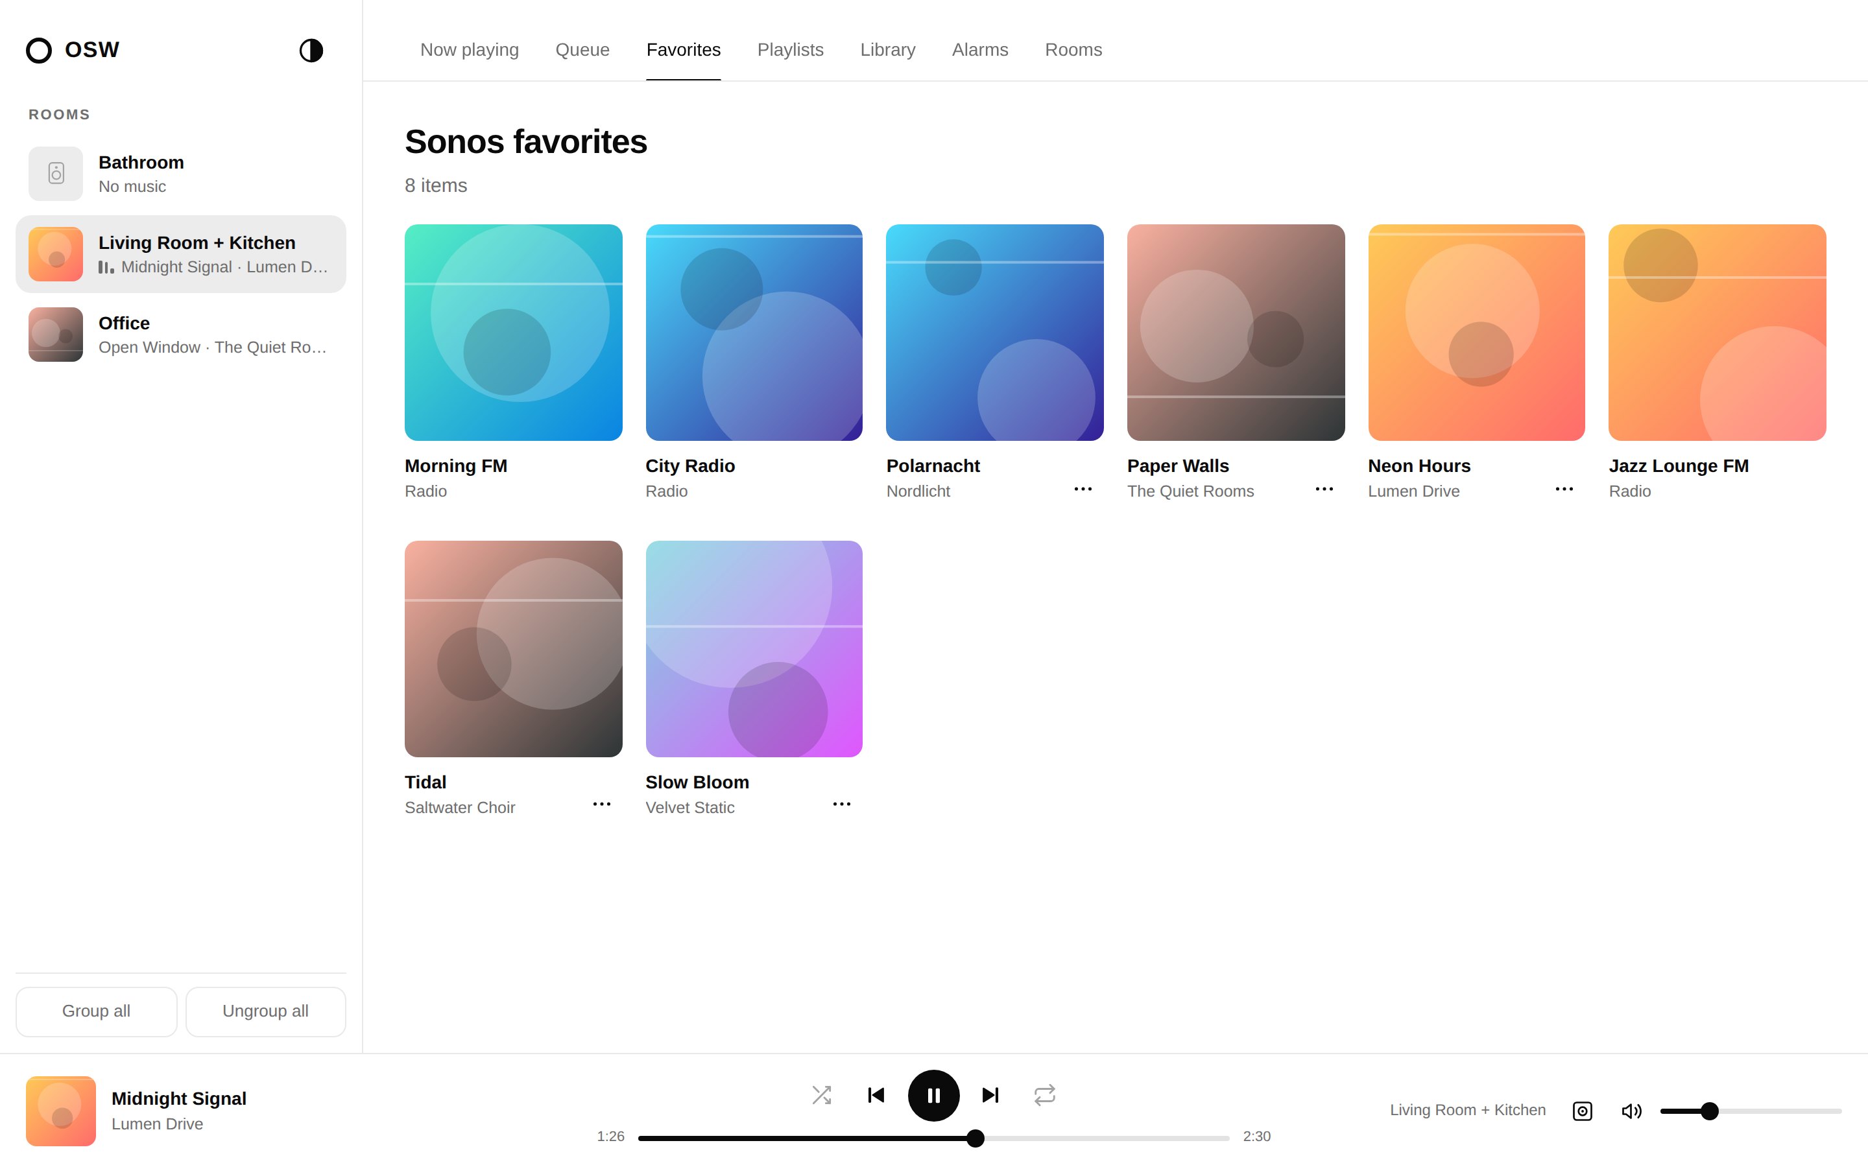Skip to the next track
Viewport: 1868px width, 1167px height.
pos(990,1094)
